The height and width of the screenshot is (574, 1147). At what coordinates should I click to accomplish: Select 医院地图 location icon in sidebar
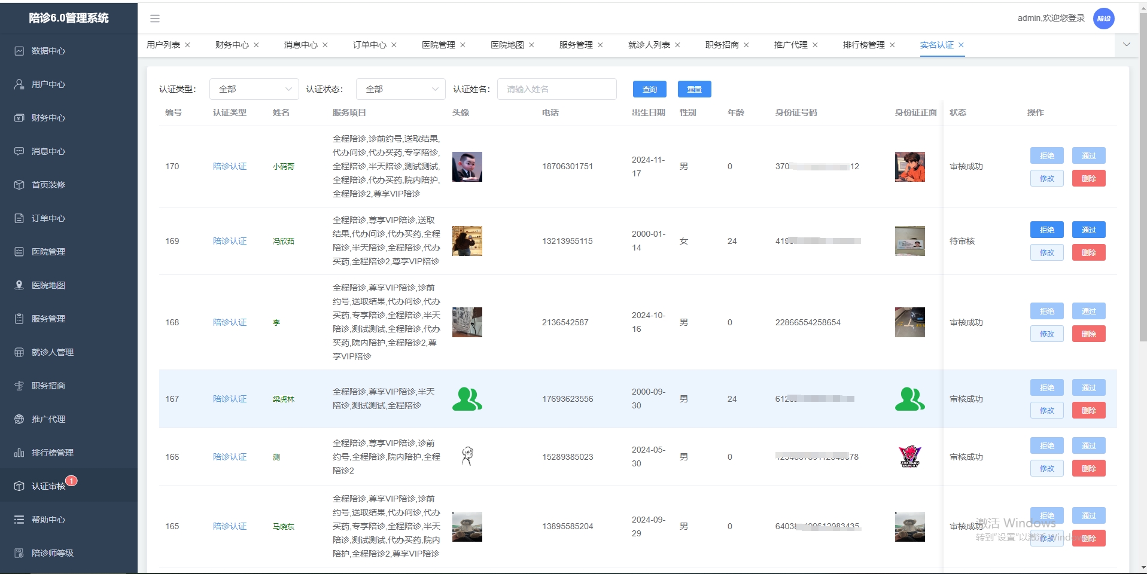[19, 285]
